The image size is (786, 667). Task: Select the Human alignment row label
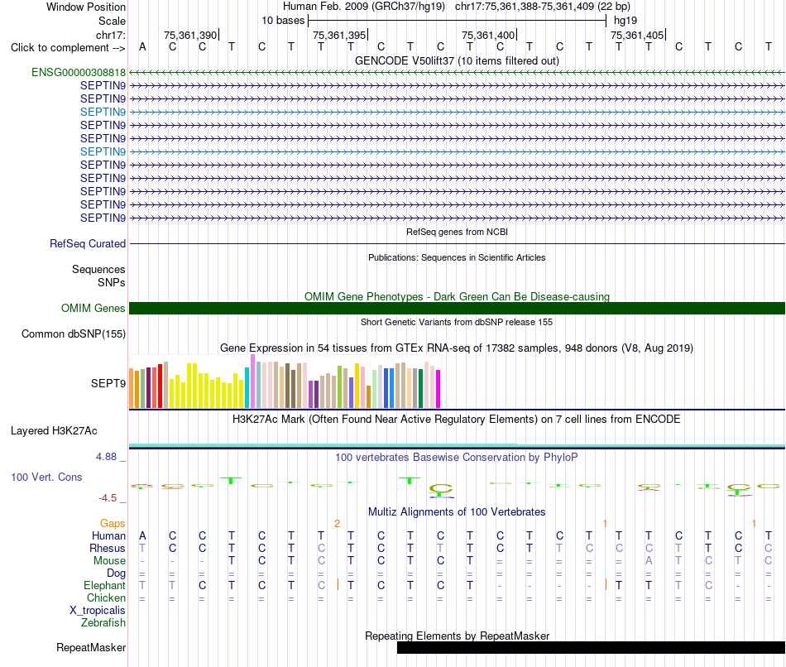click(x=108, y=536)
